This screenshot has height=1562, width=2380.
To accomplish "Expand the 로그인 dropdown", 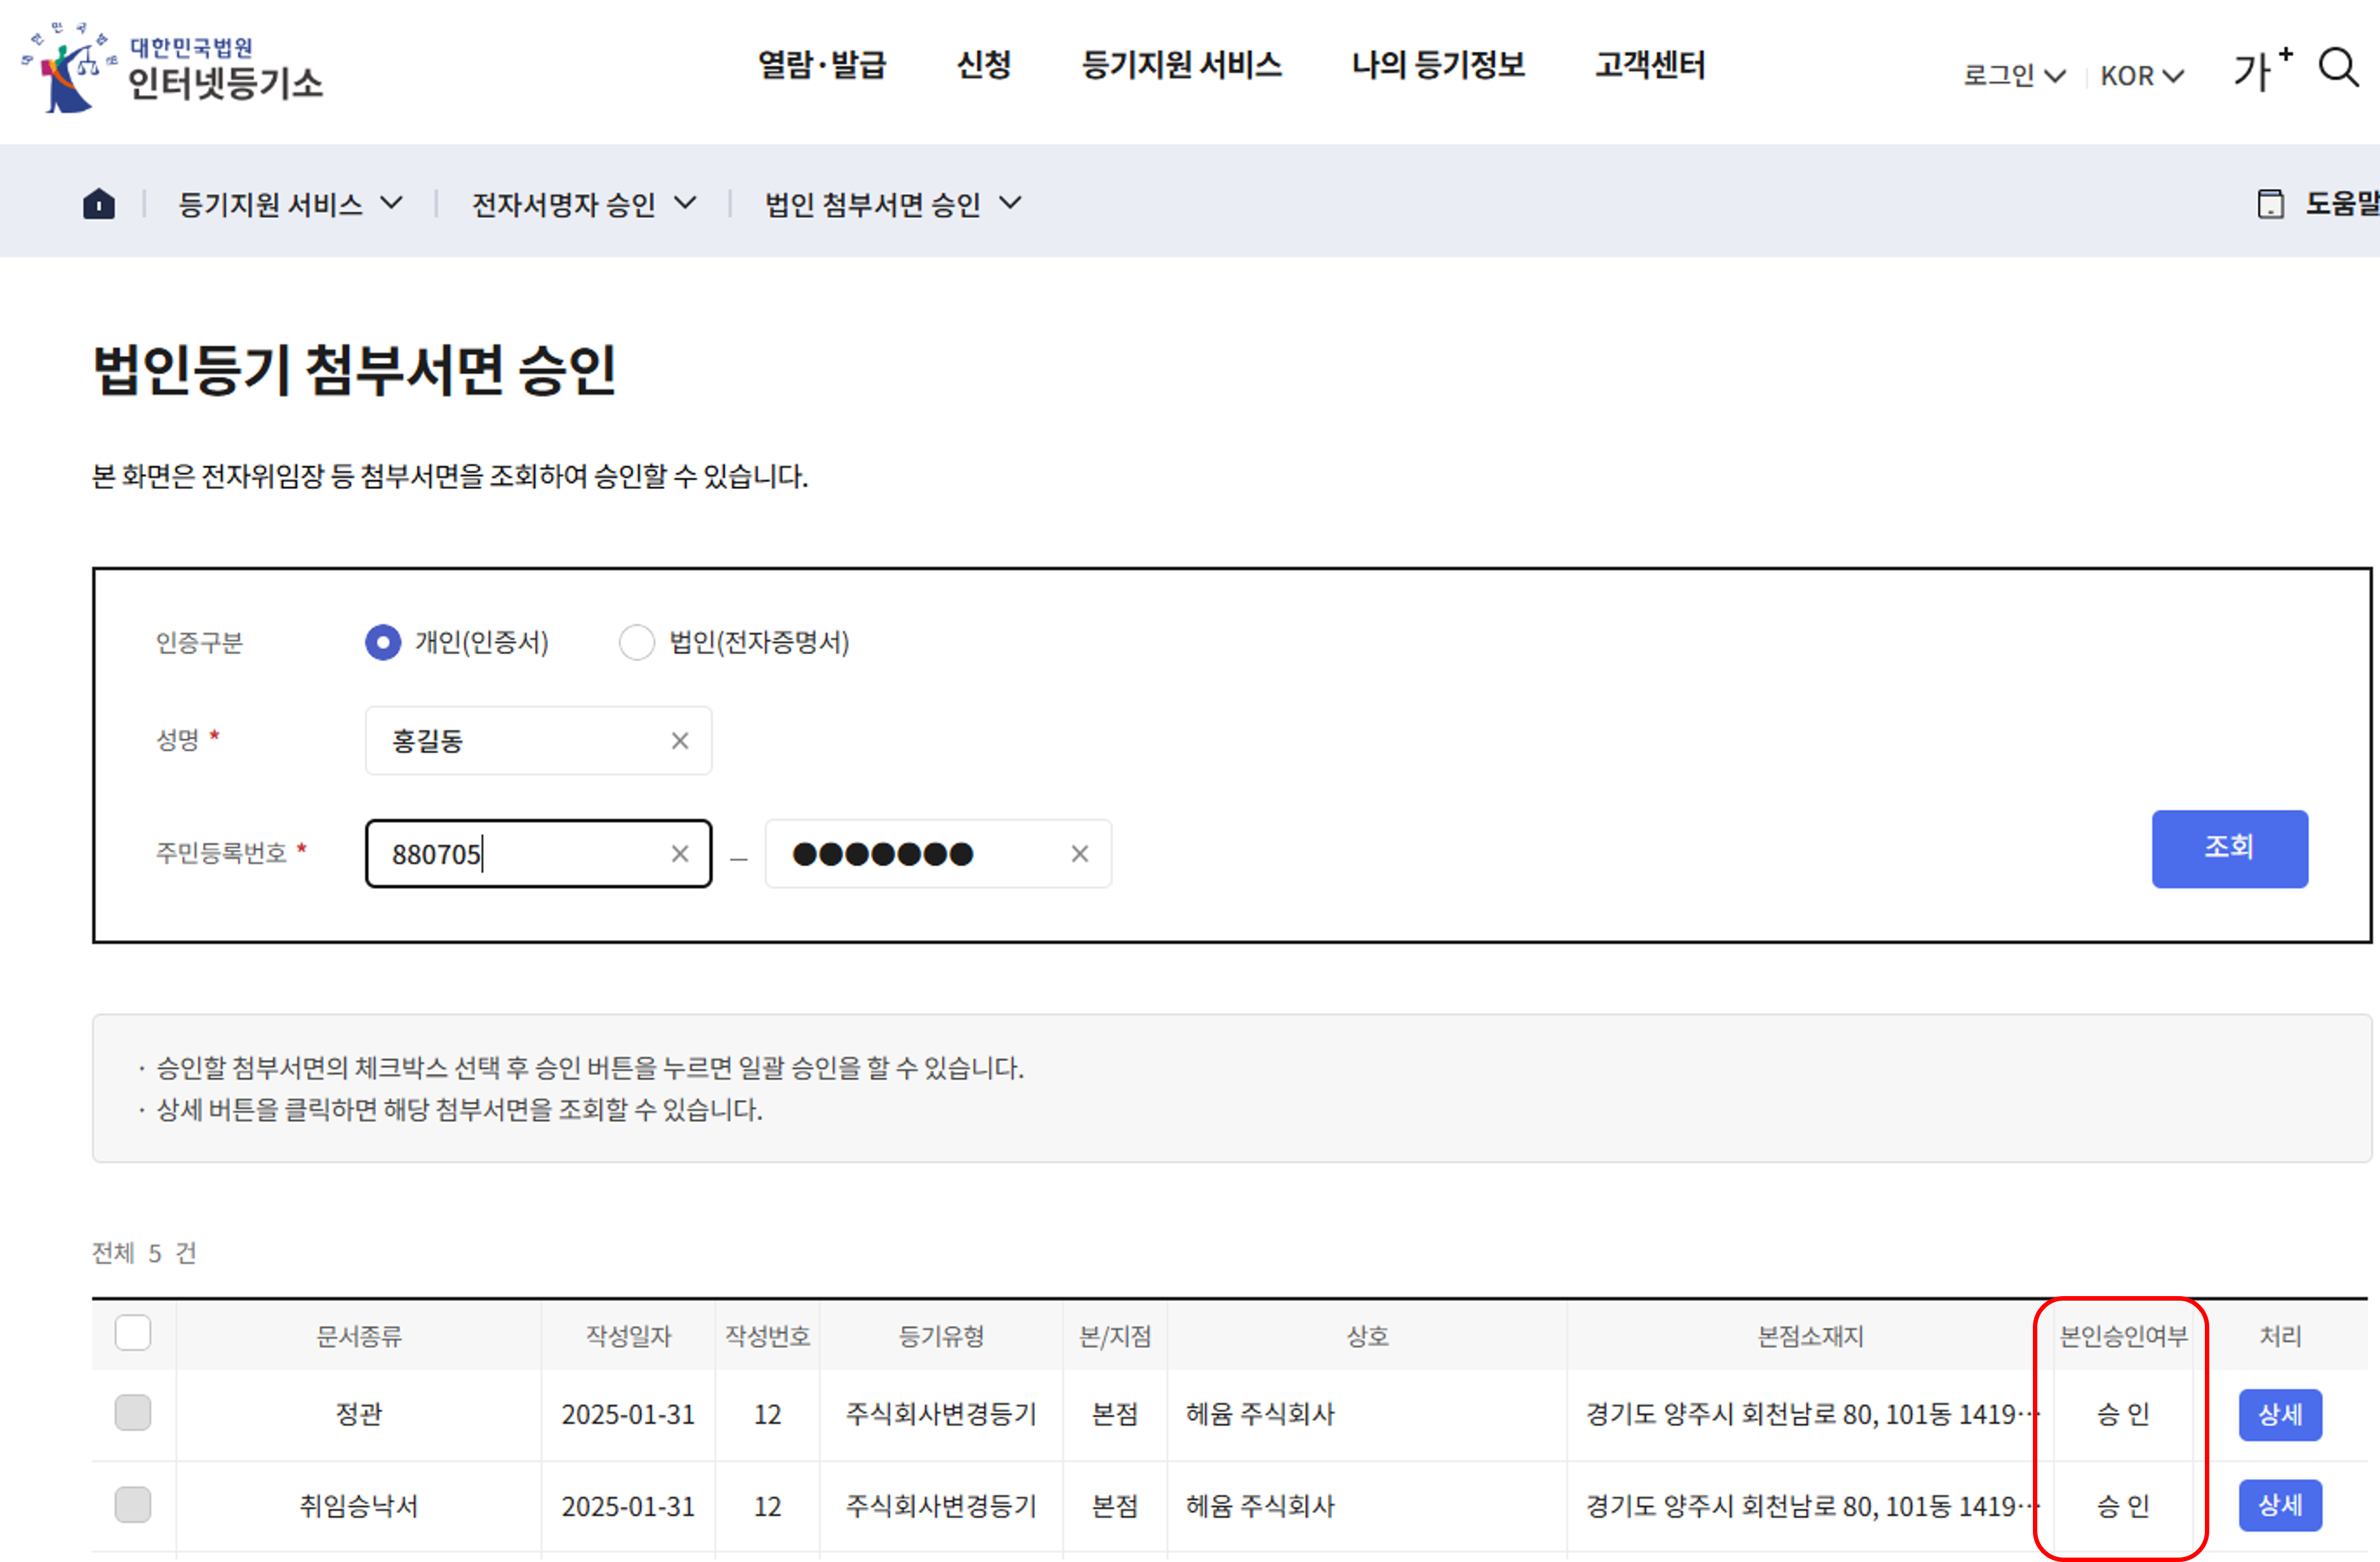I will coord(2013,76).
